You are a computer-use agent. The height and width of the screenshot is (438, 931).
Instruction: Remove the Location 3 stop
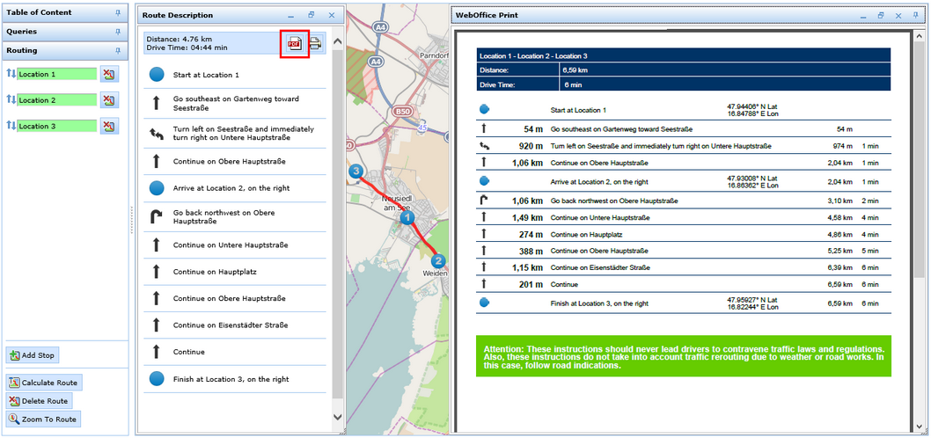(108, 127)
